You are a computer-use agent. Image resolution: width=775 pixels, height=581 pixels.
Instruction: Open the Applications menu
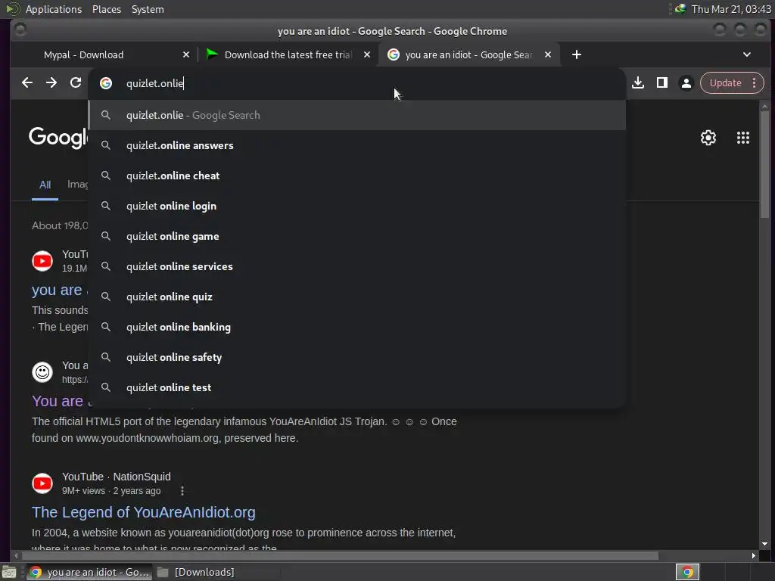54,9
